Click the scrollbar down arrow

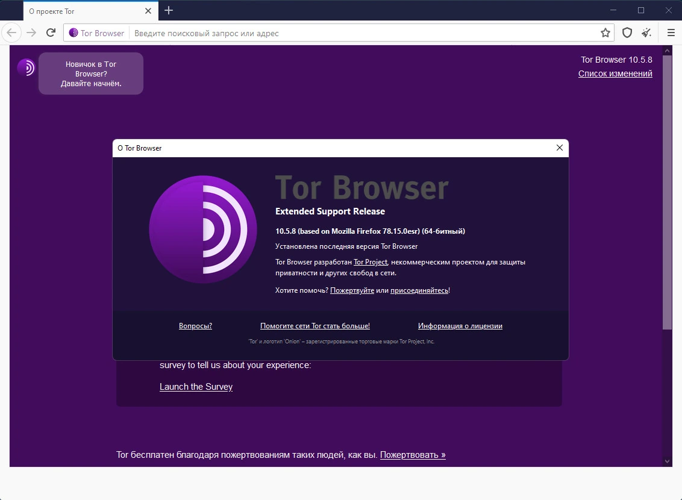pyautogui.click(x=667, y=461)
